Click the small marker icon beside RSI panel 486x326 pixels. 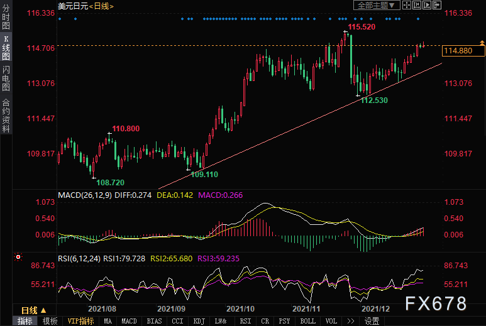(18, 257)
